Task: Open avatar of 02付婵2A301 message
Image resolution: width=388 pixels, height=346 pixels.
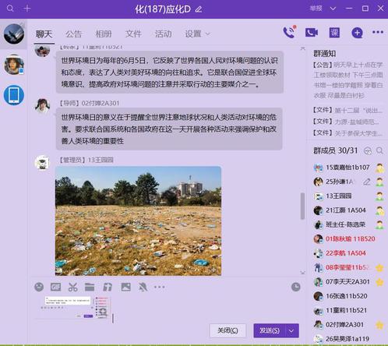Action: [x=42, y=106]
